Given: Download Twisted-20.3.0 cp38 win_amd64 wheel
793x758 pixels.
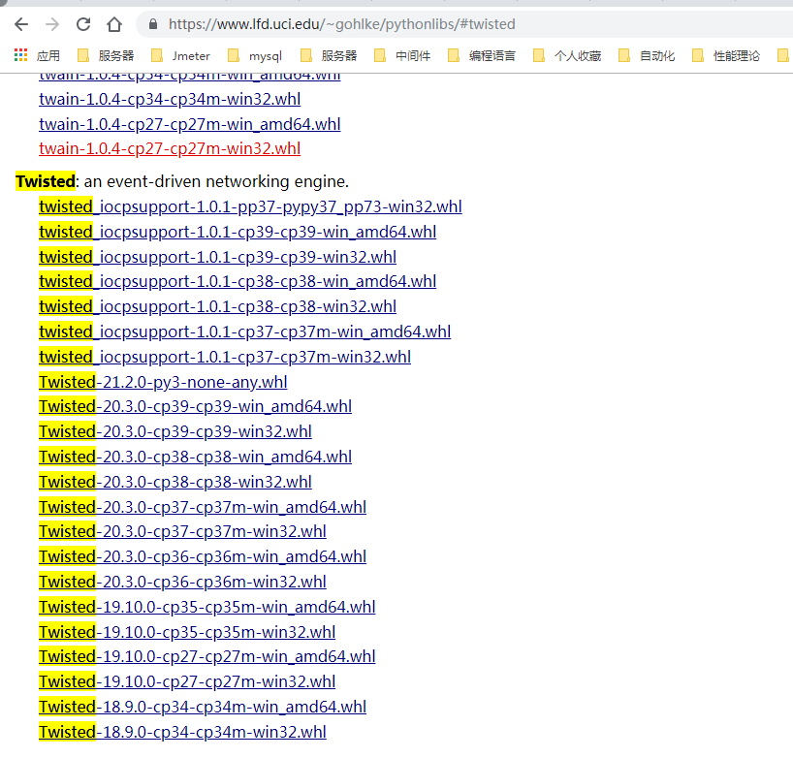Looking at the screenshot, I should click(195, 457).
